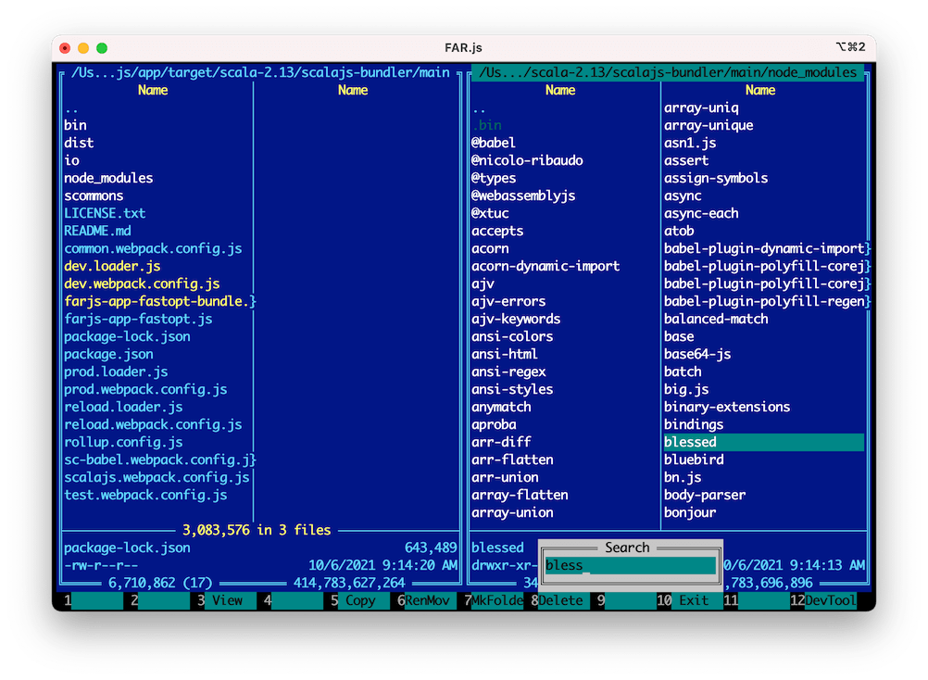Select README.md in the left panel
Screen dimensions: 928x680
tap(99, 231)
